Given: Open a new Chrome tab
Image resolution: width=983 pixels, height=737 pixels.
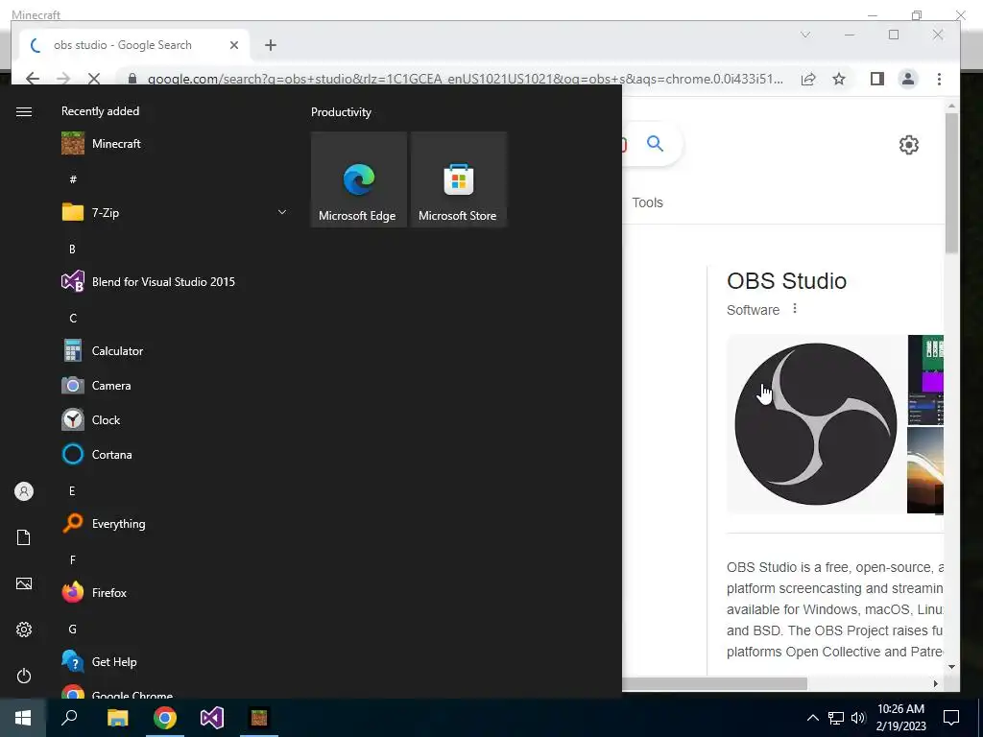Looking at the screenshot, I should (x=270, y=45).
